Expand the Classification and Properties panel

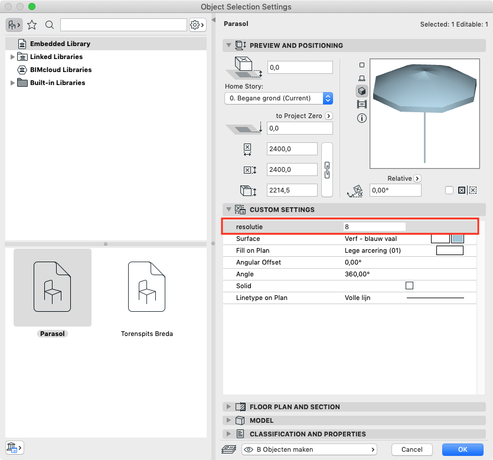click(x=228, y=434)
